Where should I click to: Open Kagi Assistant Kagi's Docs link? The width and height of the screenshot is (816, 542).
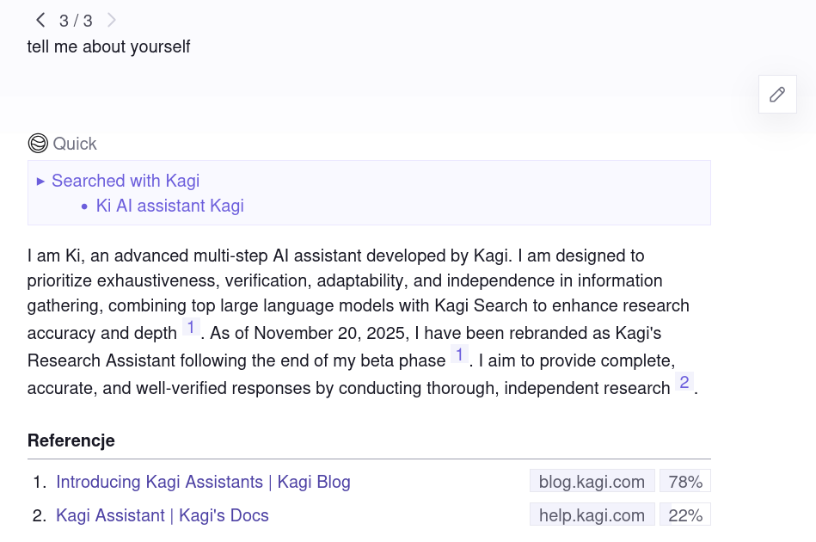pyautogui.click(x=162, y=515)
